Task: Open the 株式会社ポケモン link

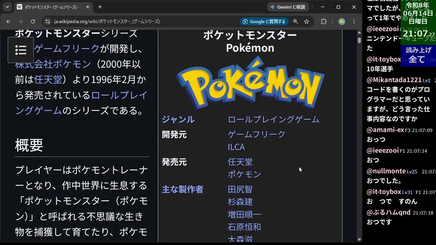Action: click(x=53, y=64)
